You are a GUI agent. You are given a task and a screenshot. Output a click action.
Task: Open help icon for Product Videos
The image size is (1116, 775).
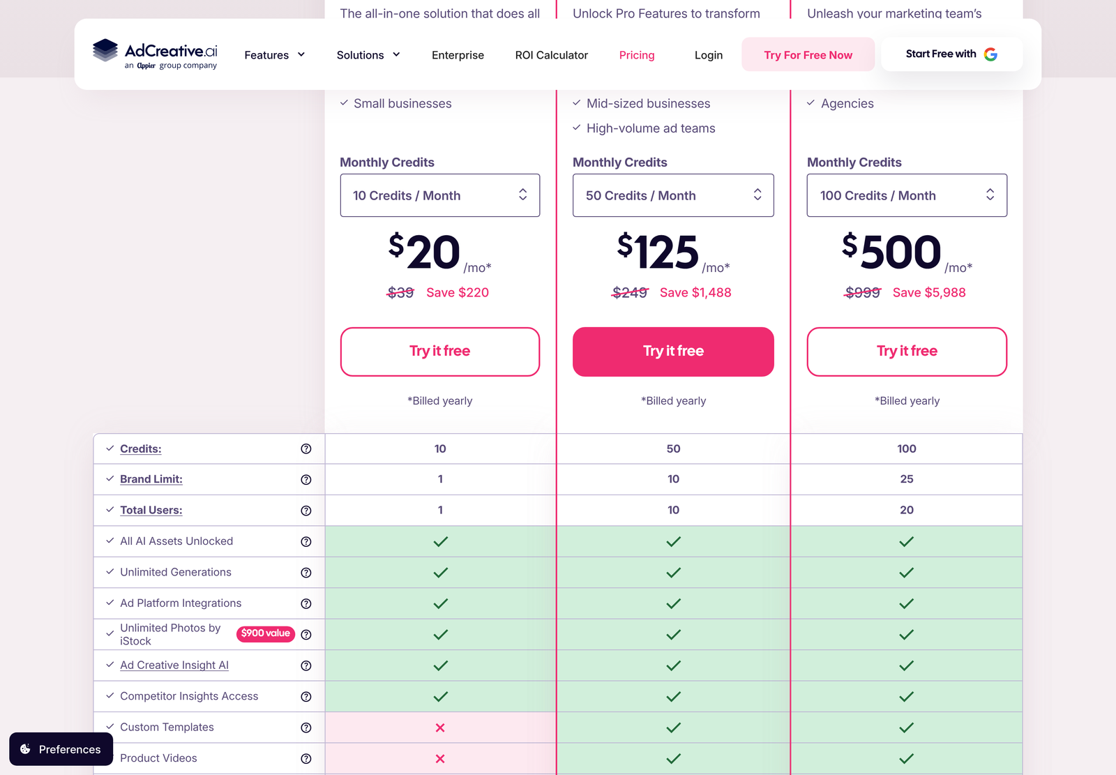pyautogui.click(x=306, y=759)
